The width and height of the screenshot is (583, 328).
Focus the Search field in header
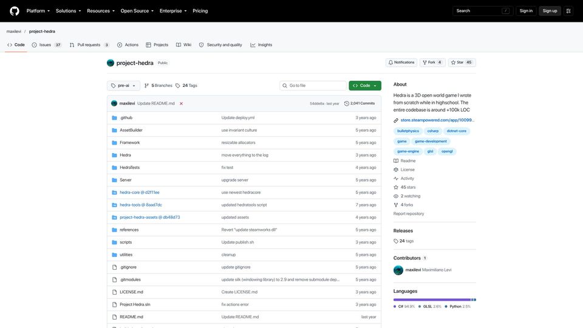pyautogui.click(x=483, y=11)
